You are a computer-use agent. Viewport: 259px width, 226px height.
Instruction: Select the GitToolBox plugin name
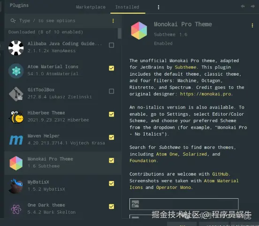pos(41,90)
